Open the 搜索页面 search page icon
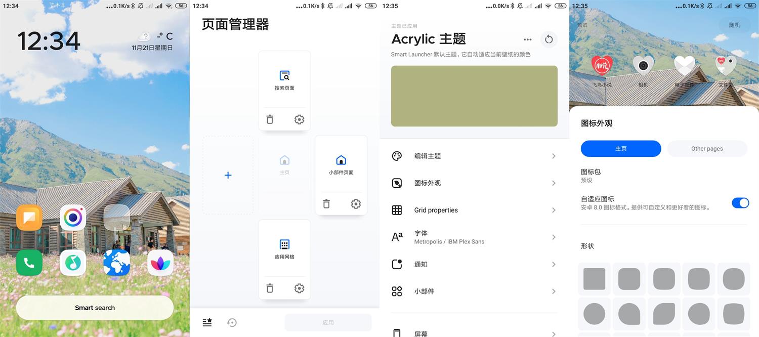Screen dimensions: 759x337 (284, 76)
